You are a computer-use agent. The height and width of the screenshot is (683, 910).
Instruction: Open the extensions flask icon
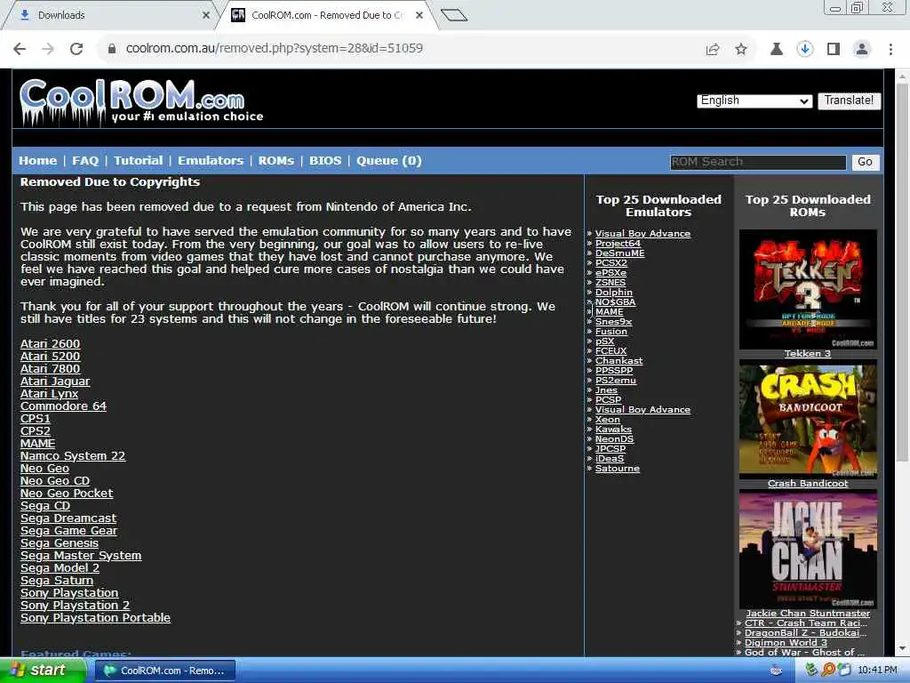(776, 50)
